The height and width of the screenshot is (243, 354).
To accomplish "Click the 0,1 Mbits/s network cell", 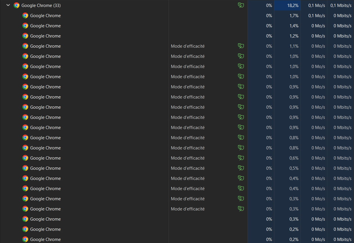I will (341, 6).
